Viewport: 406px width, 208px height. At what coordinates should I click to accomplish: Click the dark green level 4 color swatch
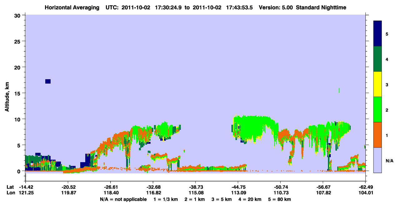pyautogui.click(x=378, y=59)
